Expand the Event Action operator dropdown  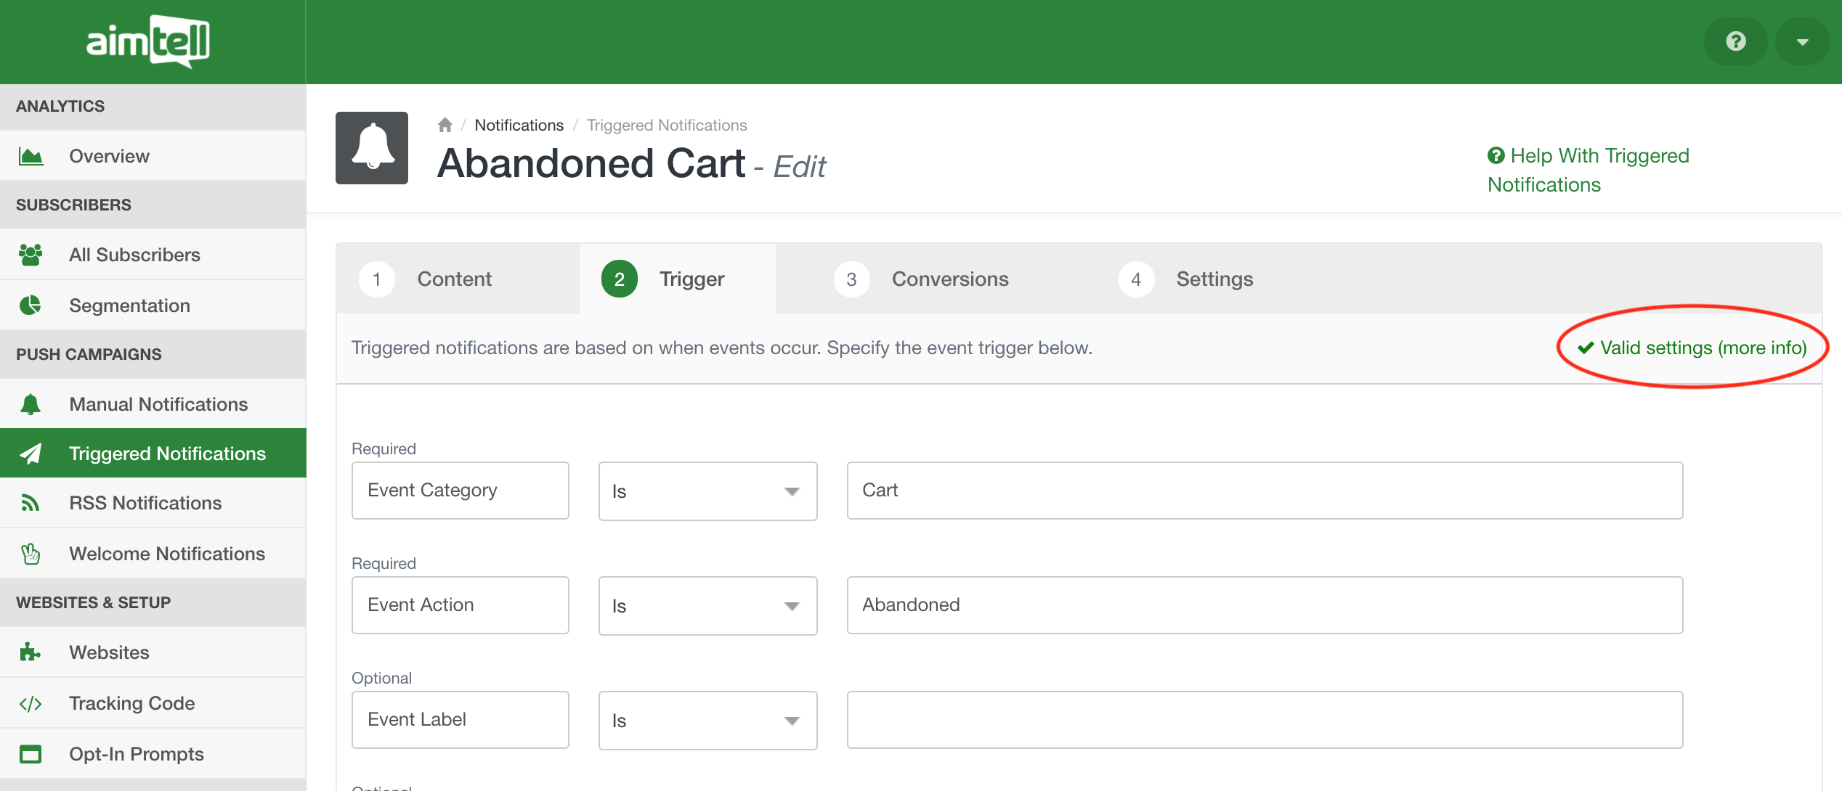tap(707, 606)
